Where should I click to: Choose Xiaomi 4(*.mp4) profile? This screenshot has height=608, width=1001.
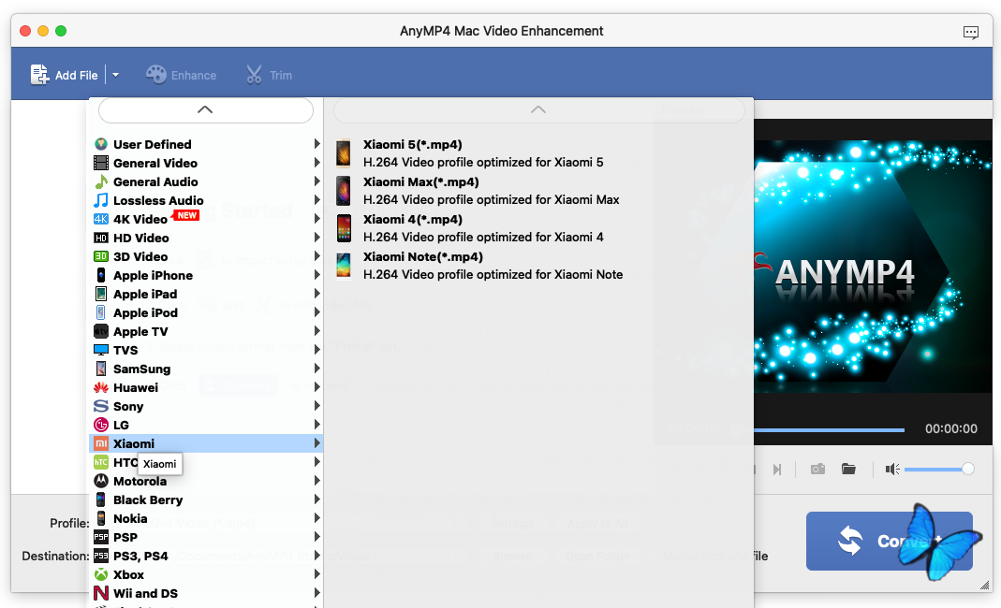[539, 228]
